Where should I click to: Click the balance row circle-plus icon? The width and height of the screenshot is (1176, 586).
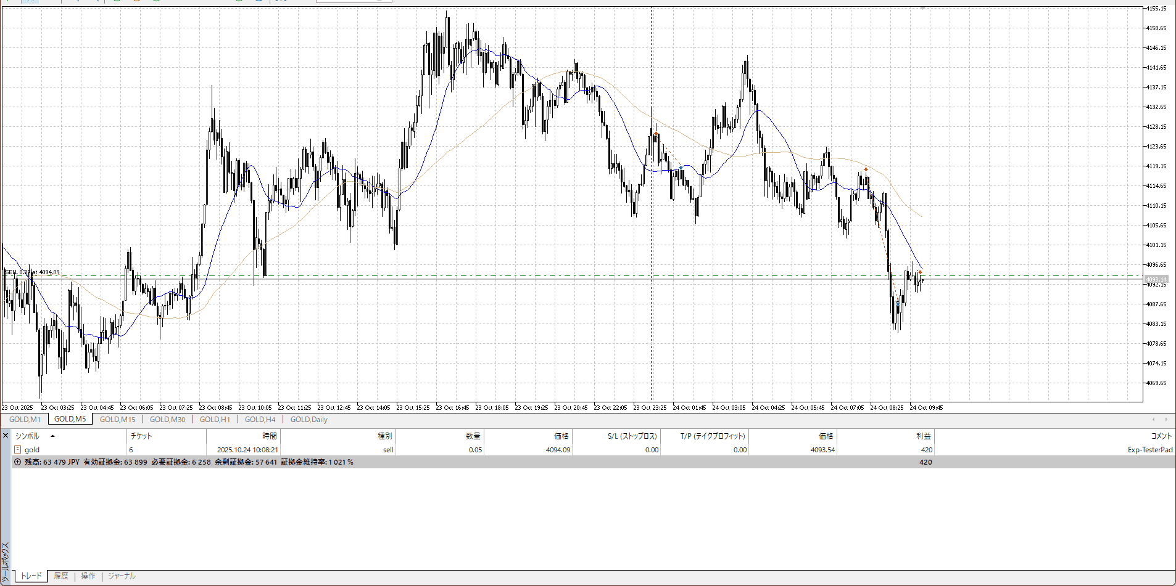pyautogui.click(x=17, y=462)
